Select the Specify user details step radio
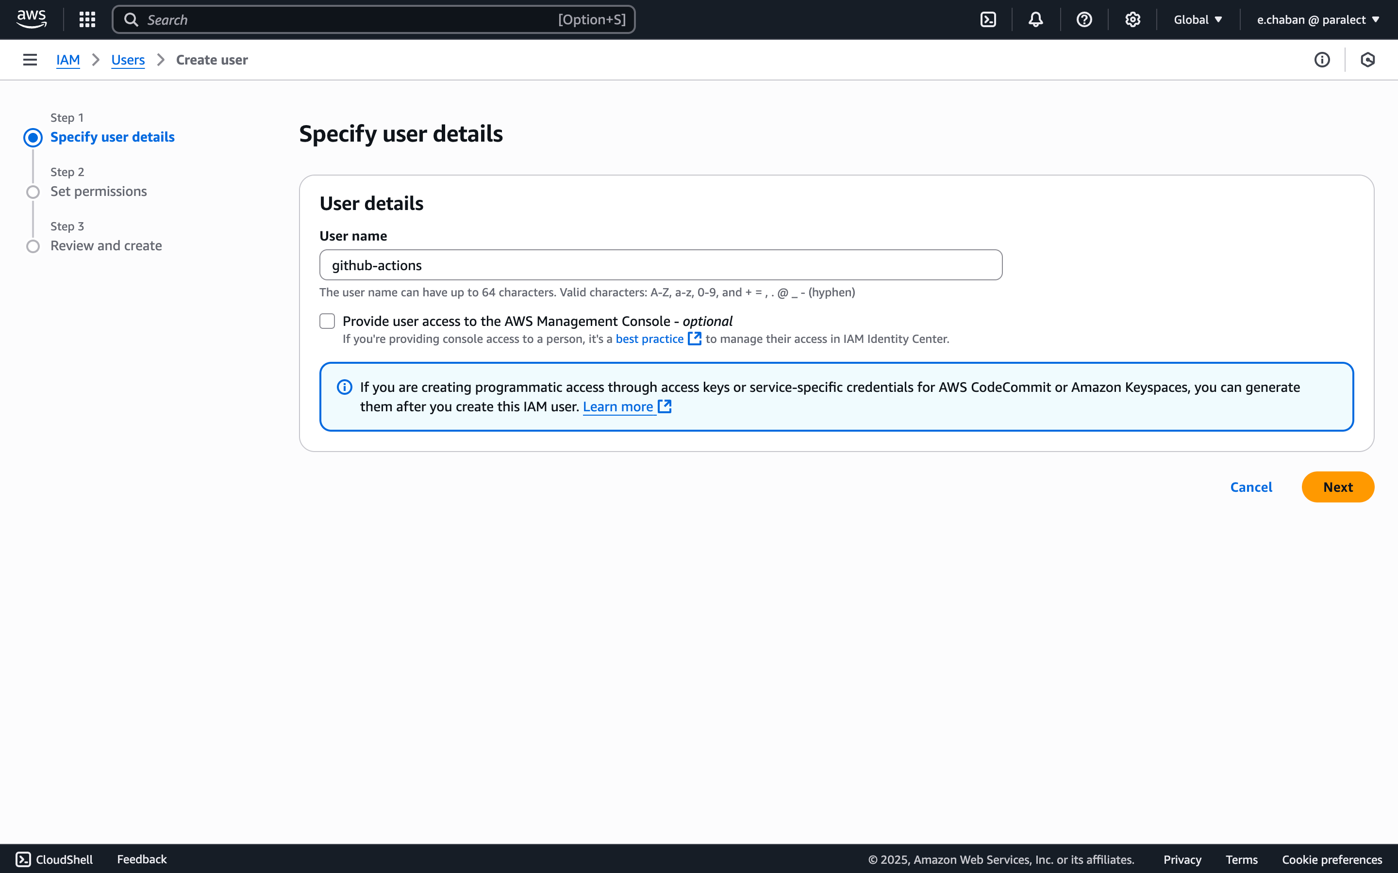The image size is (1398, 873). (33, 137)
